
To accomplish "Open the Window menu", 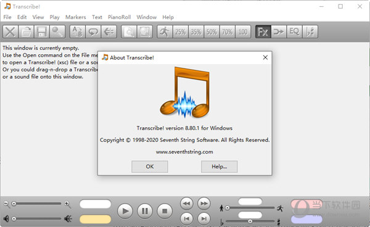I will (x=147, y=17).
